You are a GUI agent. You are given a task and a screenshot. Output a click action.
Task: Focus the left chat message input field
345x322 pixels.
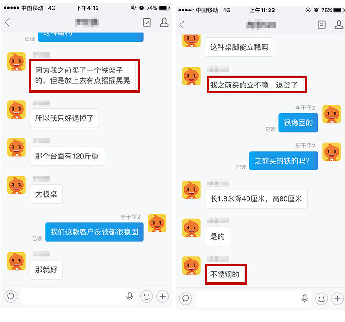point(79,296)
